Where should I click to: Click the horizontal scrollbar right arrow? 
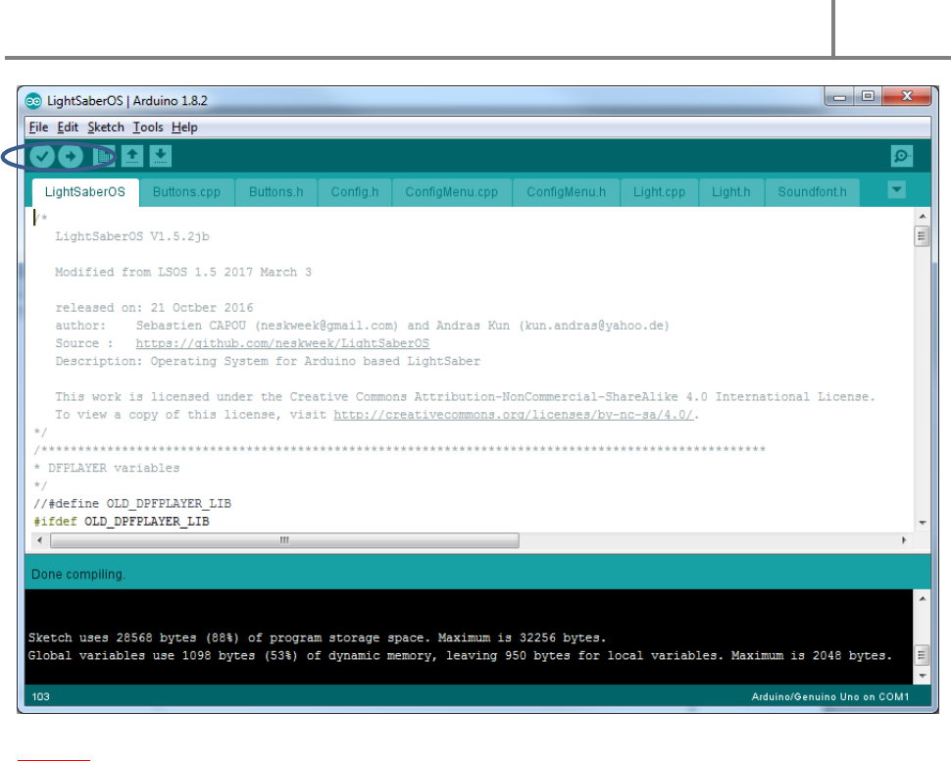coord(904,540)
